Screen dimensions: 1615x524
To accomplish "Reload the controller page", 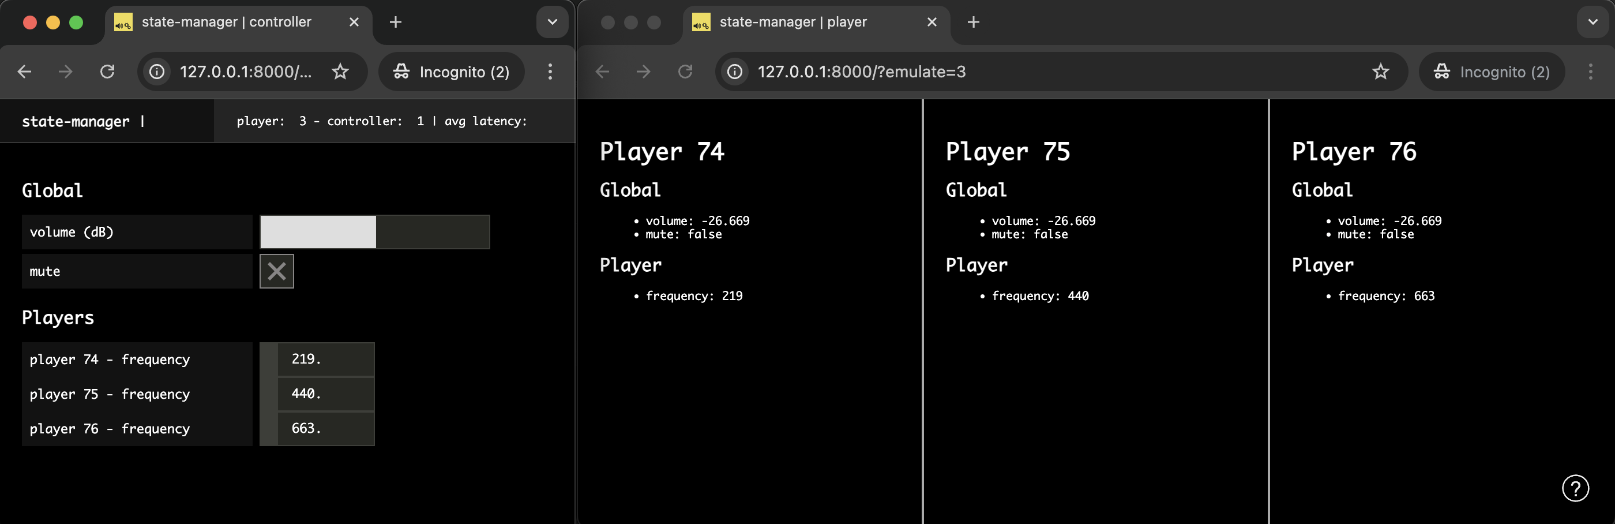I will pos(107,72).
